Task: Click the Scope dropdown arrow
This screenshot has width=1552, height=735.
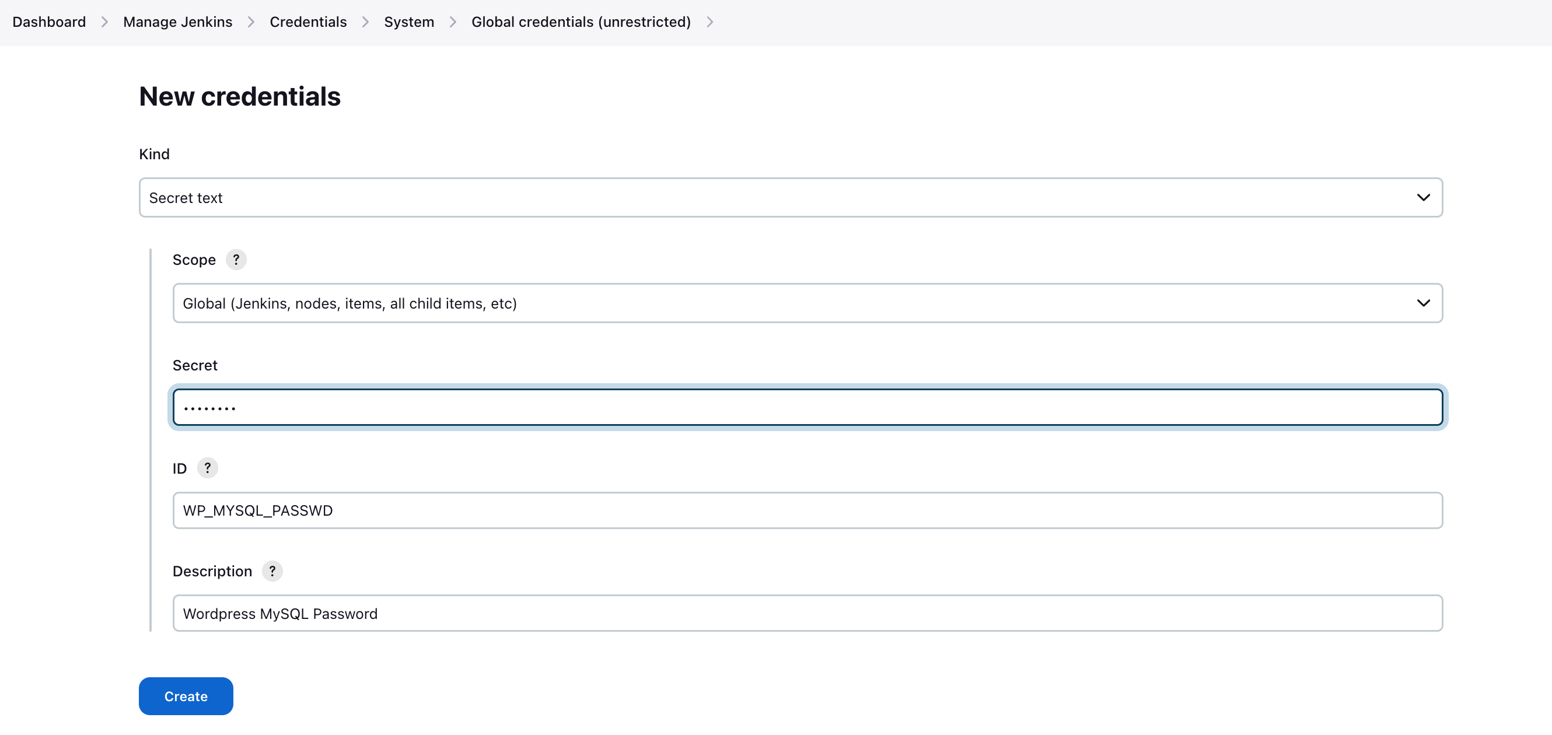Action: [x=1423, y=303]
